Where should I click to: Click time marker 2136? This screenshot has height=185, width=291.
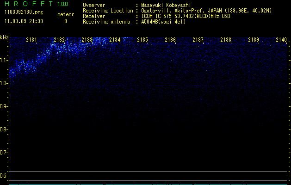(x=170, y=40)
